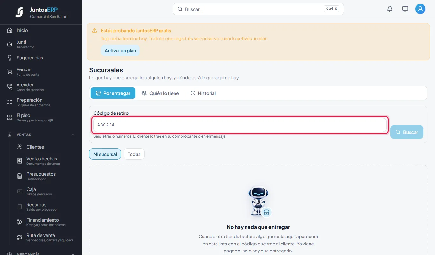Select the Mi sucursal filter chip

coord(105,154)
